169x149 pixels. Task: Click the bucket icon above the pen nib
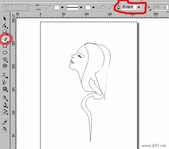coord(5,98)
